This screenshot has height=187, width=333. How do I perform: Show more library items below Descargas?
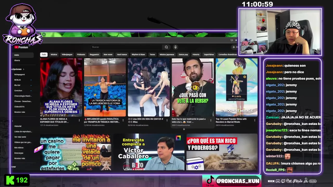pyautogui.click(x=20, y=158)
